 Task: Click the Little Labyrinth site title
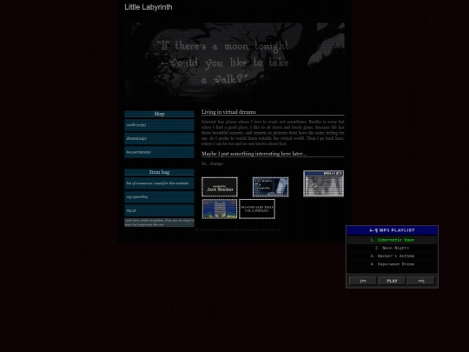149,7
